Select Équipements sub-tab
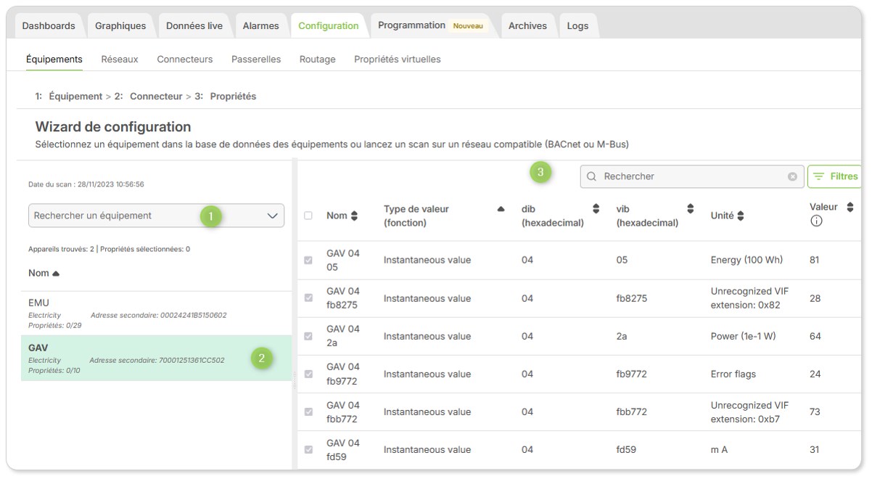The height and width of the screenshot is (479, 872). (x=54, y=59)
